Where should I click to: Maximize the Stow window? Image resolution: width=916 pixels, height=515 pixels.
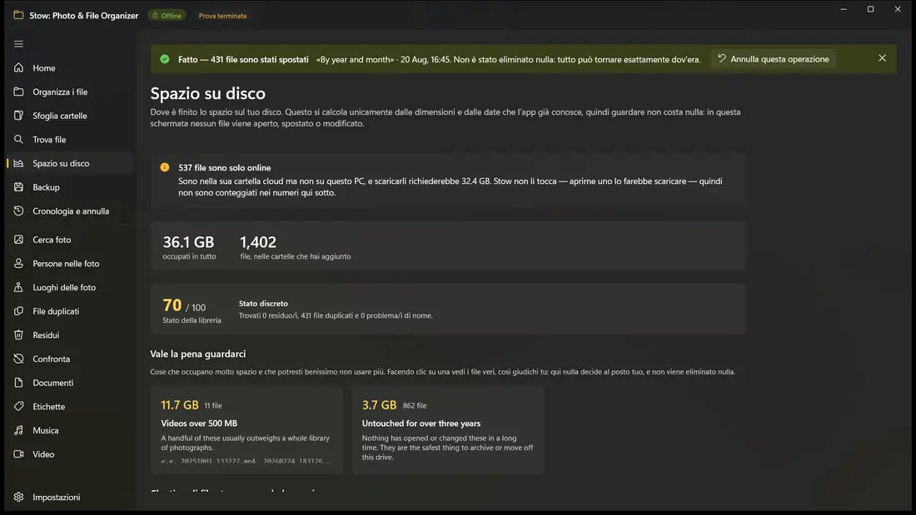point(870,9)
